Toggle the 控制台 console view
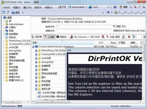The height and width of the screenshot is (109, 147). pos(61,37)
